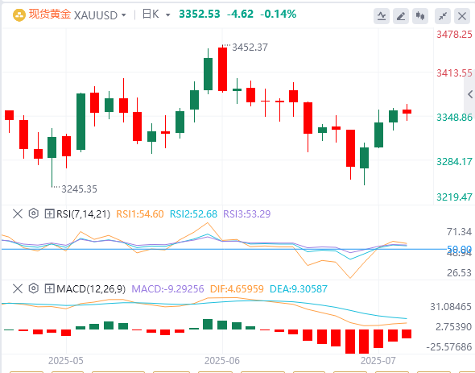This screenshot has height=373, width=475.
Task: Click the 3452.37 high candle
Action: pos(223,68)
